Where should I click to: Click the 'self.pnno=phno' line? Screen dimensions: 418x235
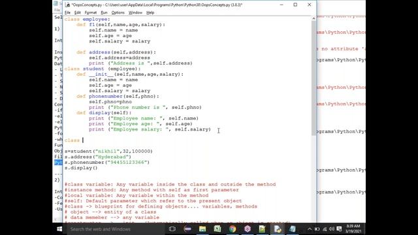click(110, 102)
